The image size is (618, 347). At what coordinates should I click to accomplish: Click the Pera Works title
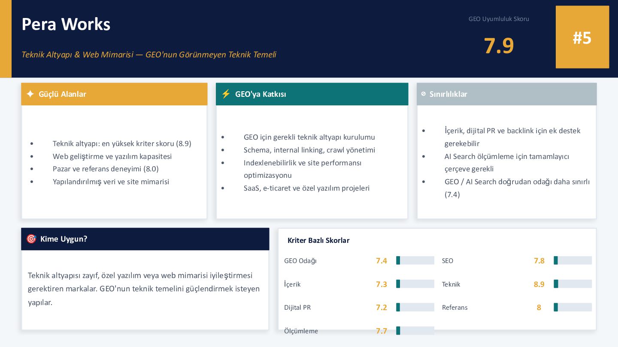pyautogui.click(x=66, y=24)
